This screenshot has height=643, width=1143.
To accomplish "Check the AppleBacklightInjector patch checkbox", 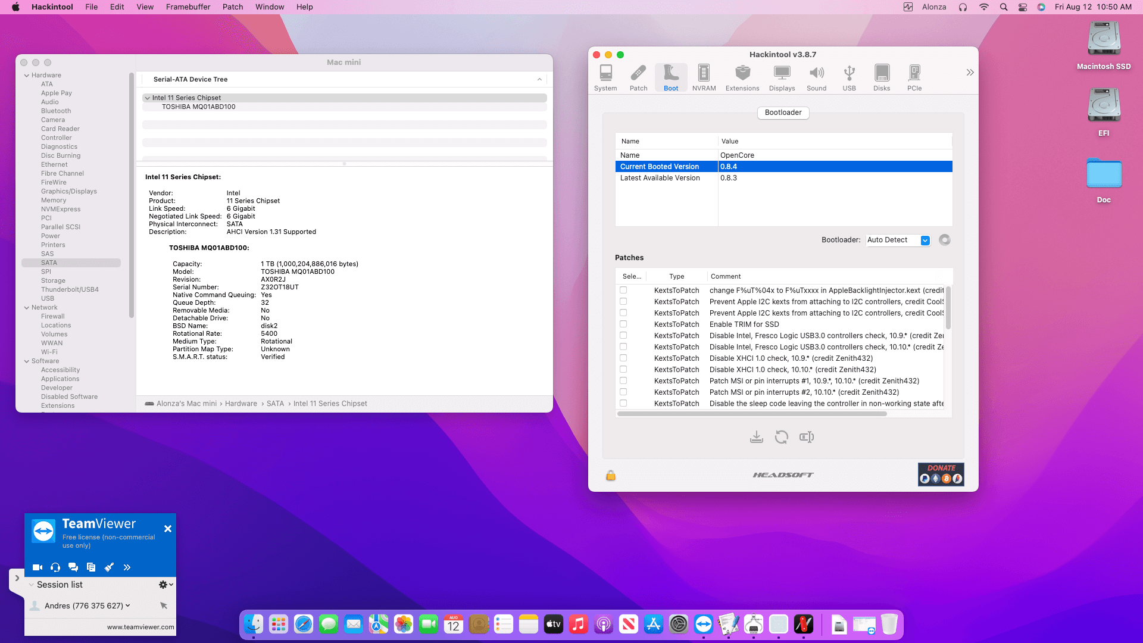I will [x=623, y=290].
